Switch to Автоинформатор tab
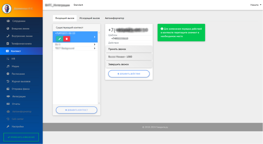The height and width of the screenshot is (144, 263). point(114,18)
